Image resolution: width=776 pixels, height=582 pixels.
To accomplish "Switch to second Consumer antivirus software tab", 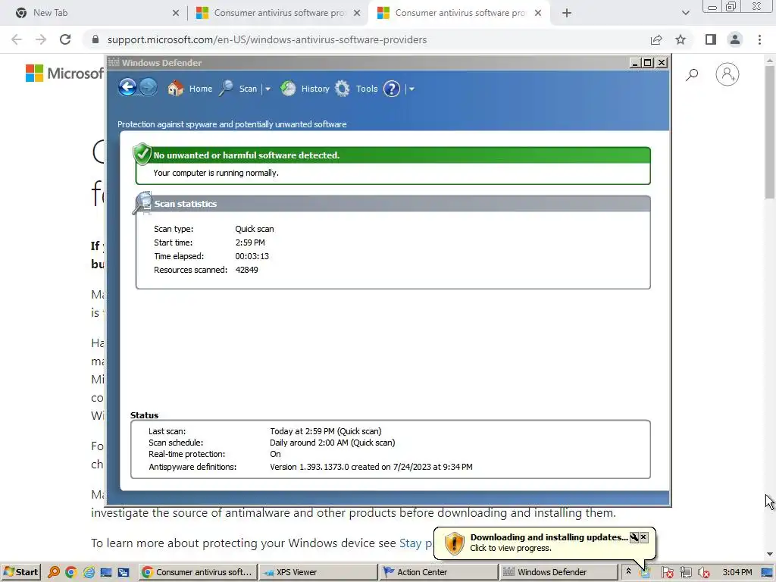I will 278,13.
